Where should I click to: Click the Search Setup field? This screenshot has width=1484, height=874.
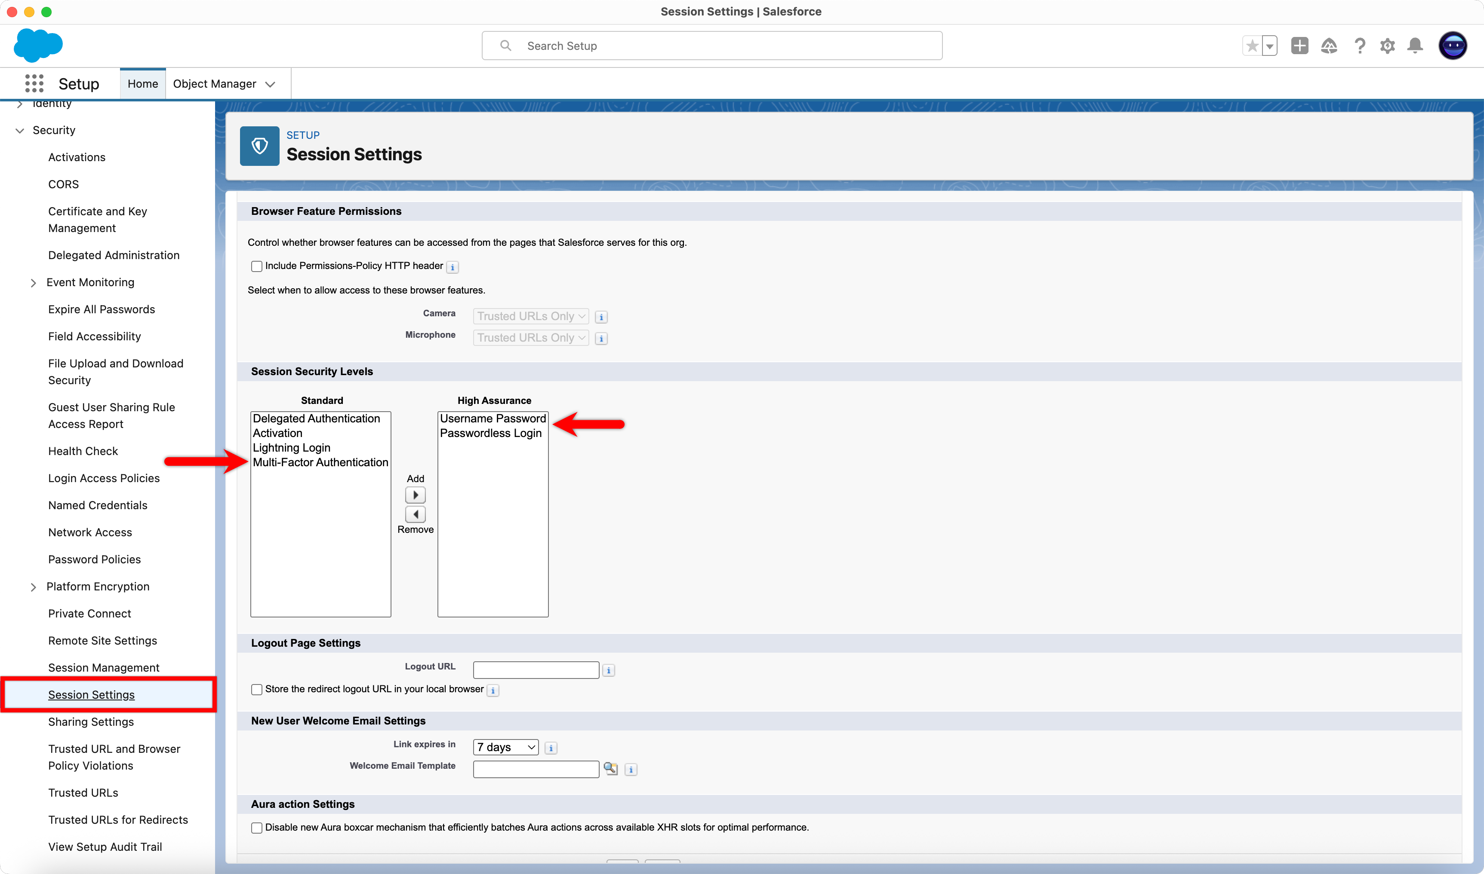coord(711,46)
